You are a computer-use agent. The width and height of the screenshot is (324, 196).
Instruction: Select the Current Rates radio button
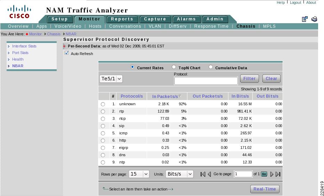(x=132, y=67)
